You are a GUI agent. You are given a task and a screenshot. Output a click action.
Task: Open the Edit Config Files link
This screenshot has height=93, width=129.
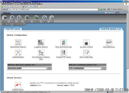point(86,57)
